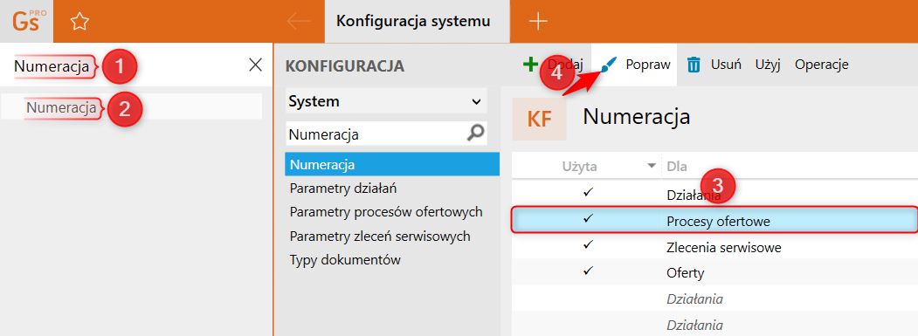Select the Procesy ofertowe row
Screen dimensions: 918x336
click(714, 220)
